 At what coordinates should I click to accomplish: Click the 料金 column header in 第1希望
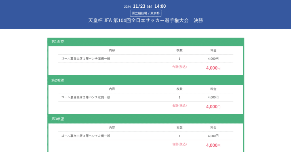click(213, 50)
